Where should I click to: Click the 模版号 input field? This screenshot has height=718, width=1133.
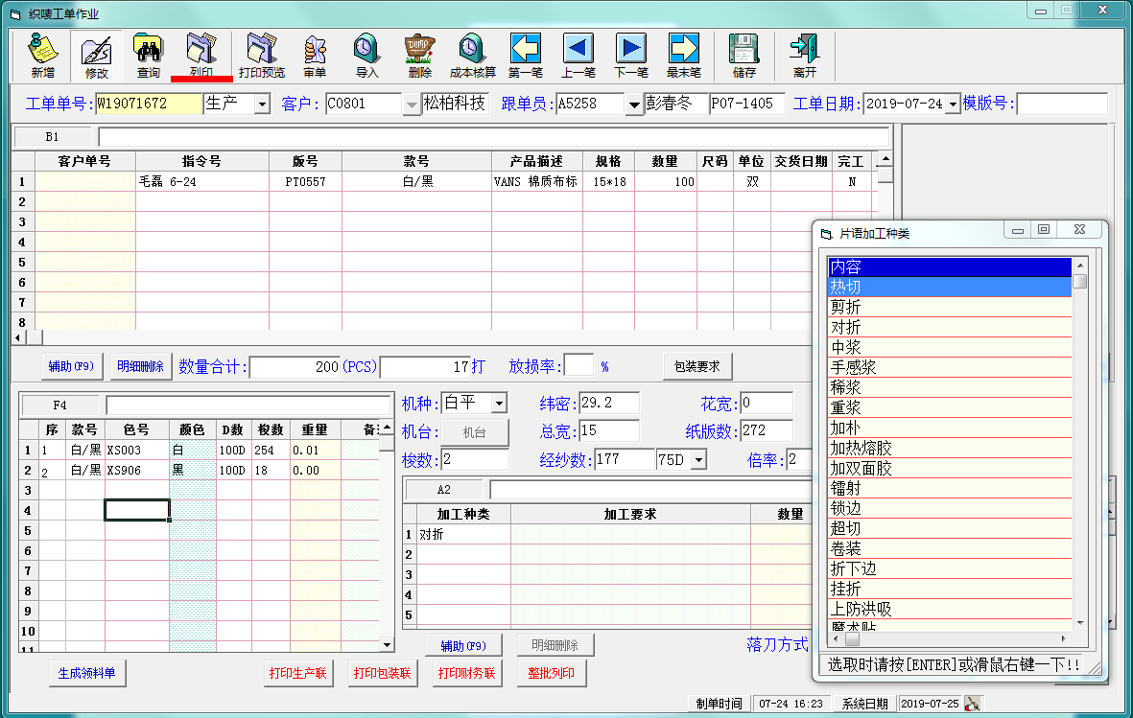pos(1061,104)
